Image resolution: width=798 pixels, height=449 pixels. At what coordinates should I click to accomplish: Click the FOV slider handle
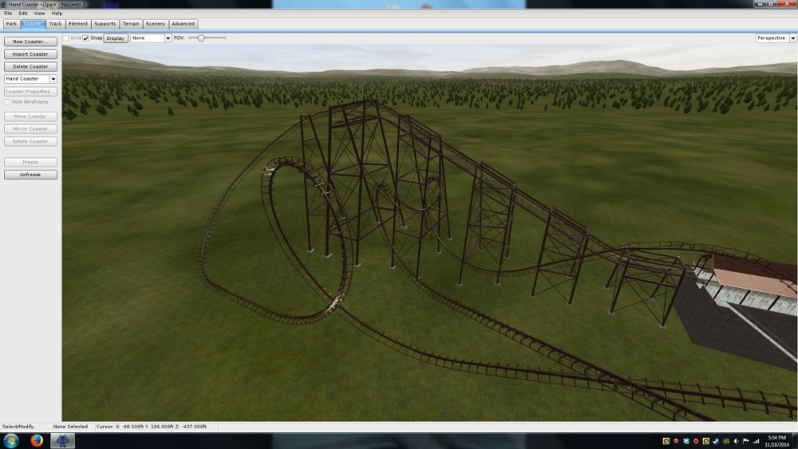click(x=201, y=37)
